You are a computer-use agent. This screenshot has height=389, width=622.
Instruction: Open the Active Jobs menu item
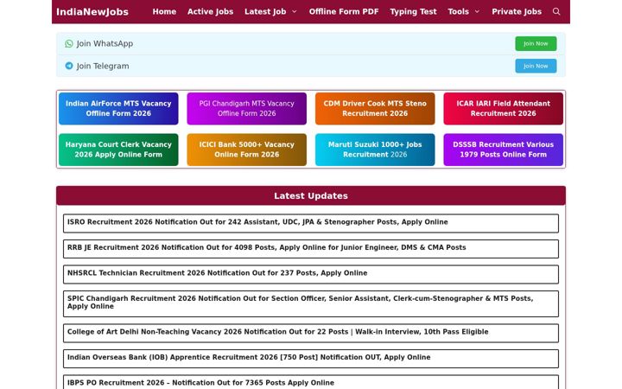point(210,11)
